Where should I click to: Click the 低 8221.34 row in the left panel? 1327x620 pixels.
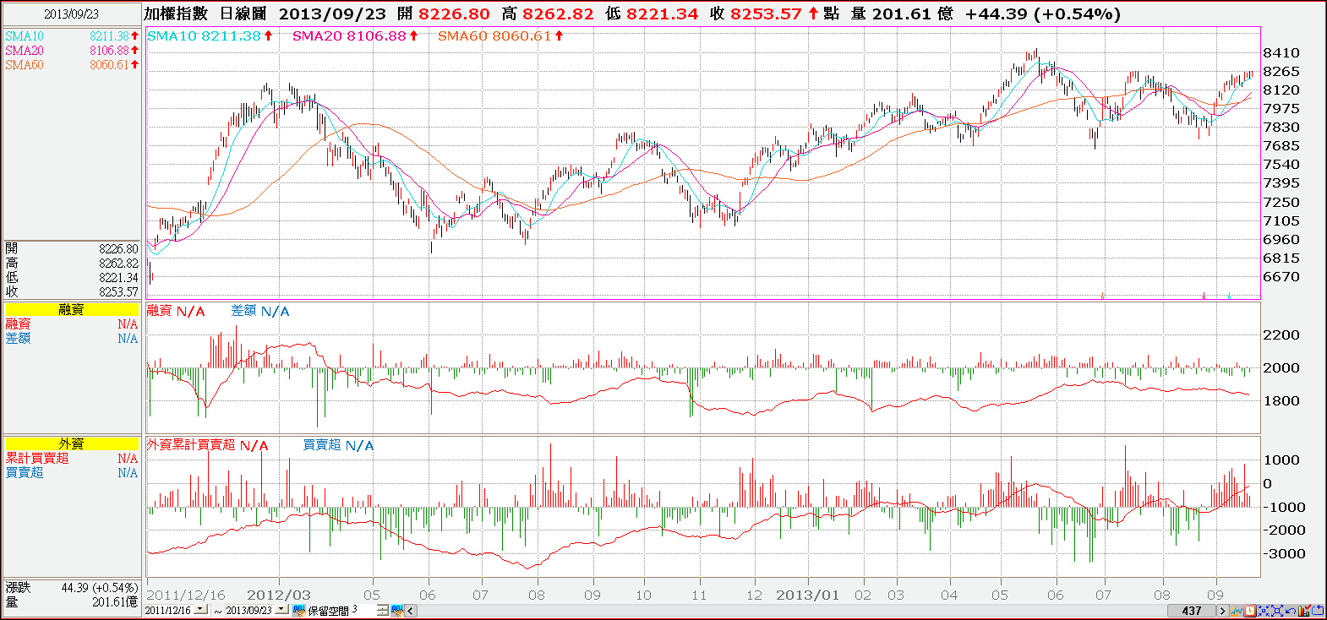click(72, 278)
